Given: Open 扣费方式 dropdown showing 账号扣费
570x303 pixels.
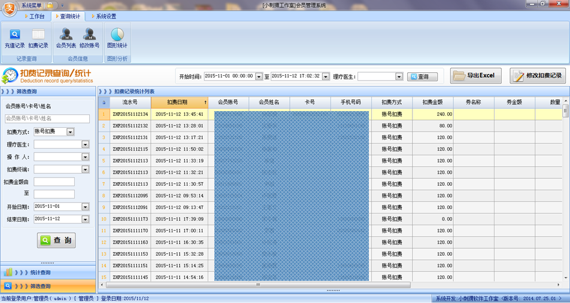Looking at the screenshot, I should (71, 131).
